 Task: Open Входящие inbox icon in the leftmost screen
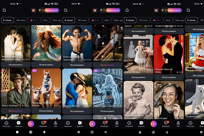point(43,124)
